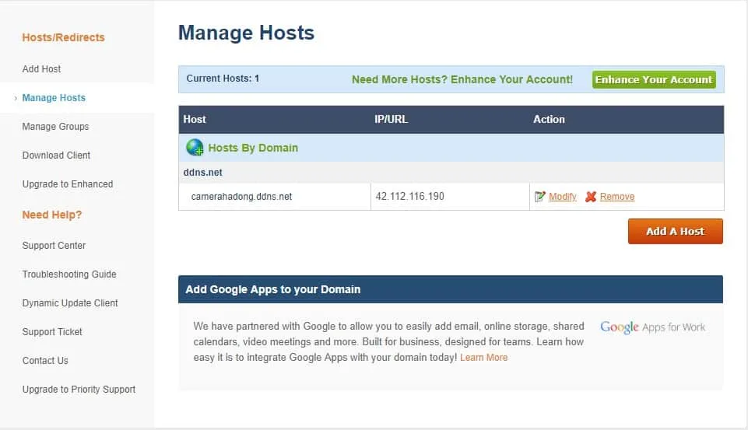This screenshot has width=748, height=430.
Task: Click the Need More Hosts? Enhance Your Account! text
Action: [462, 79]
